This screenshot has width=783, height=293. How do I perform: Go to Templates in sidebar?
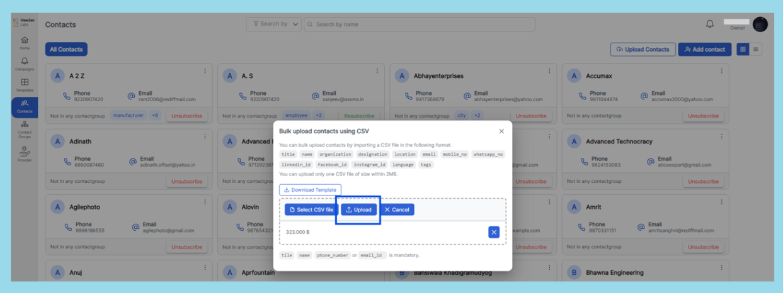(25, 85)
